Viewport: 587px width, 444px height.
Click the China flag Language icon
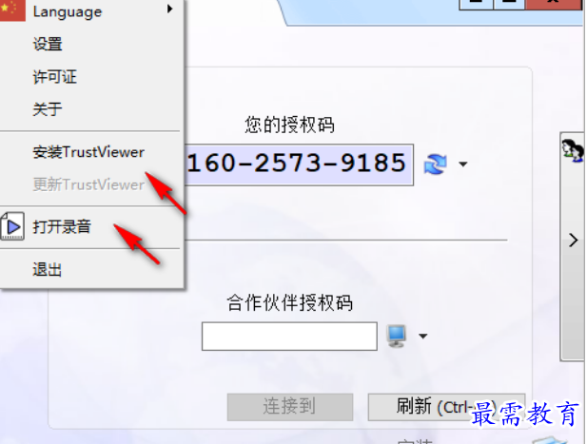pos(12,10)
